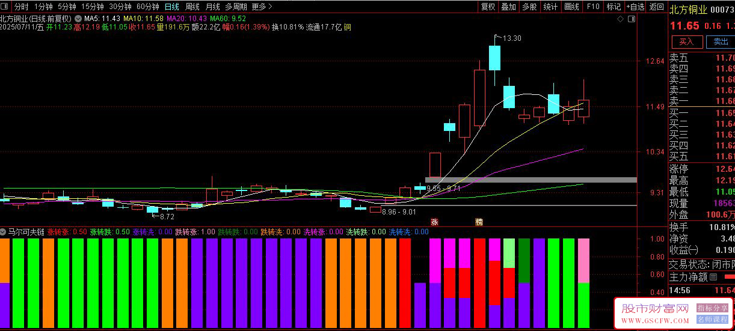Screen dimensions: 735x331
Task: Click the MA10: 11.58 indicator label
Action: click(x=143, y=19)
